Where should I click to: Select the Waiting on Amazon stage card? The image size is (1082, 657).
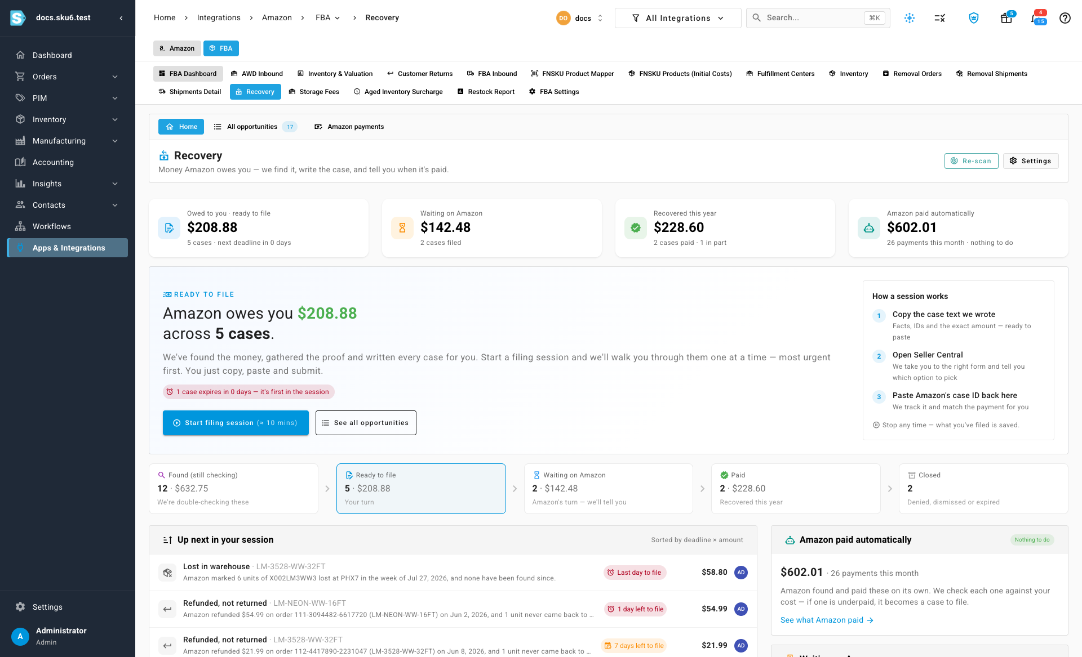click(609, 489)
